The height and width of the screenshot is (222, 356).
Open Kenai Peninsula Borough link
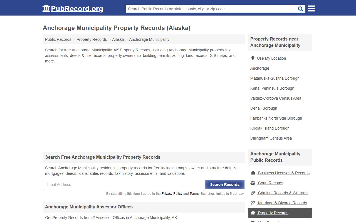[x=272, y=88]
